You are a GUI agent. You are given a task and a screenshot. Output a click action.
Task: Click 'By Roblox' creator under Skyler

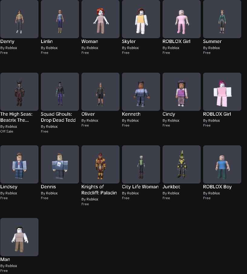click(130, 48)
